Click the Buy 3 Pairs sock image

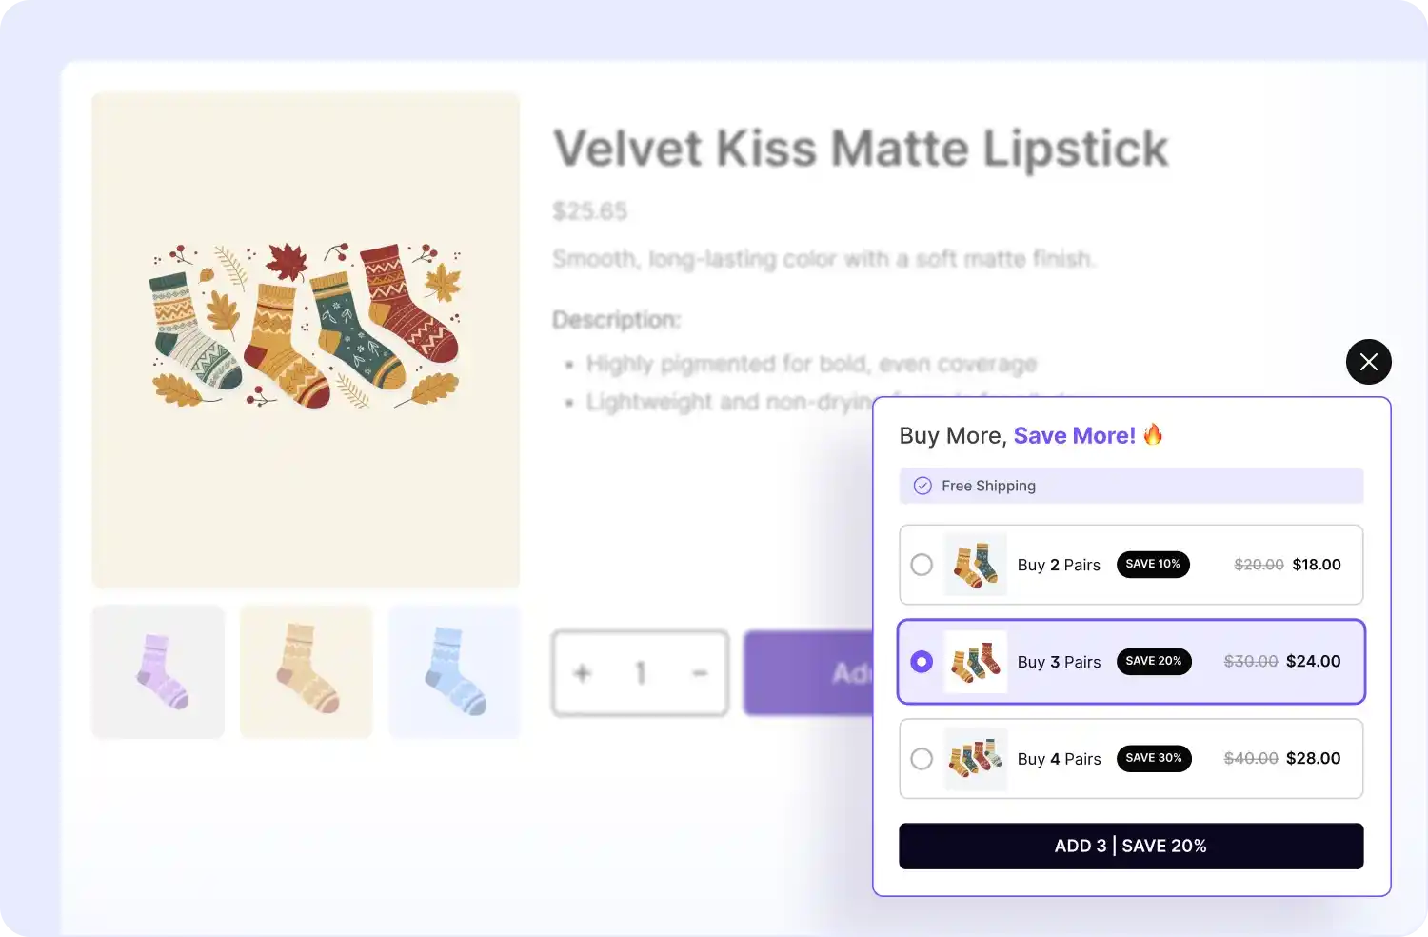coord(975,662)
